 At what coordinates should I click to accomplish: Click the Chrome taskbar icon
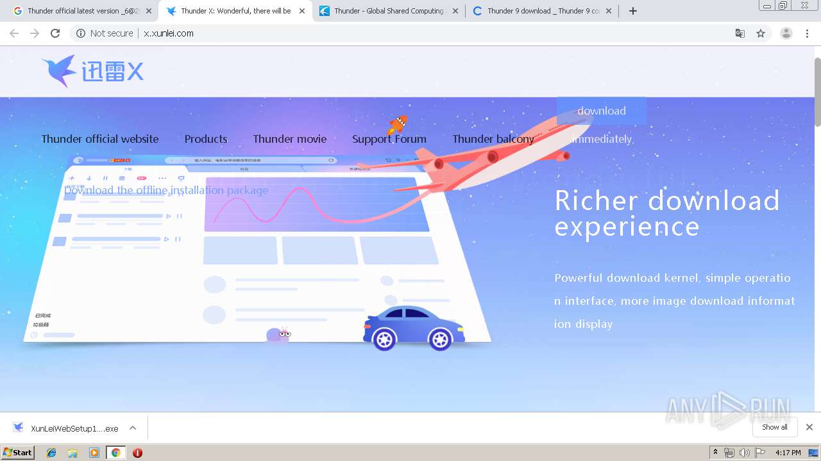(x=115, y=453)
